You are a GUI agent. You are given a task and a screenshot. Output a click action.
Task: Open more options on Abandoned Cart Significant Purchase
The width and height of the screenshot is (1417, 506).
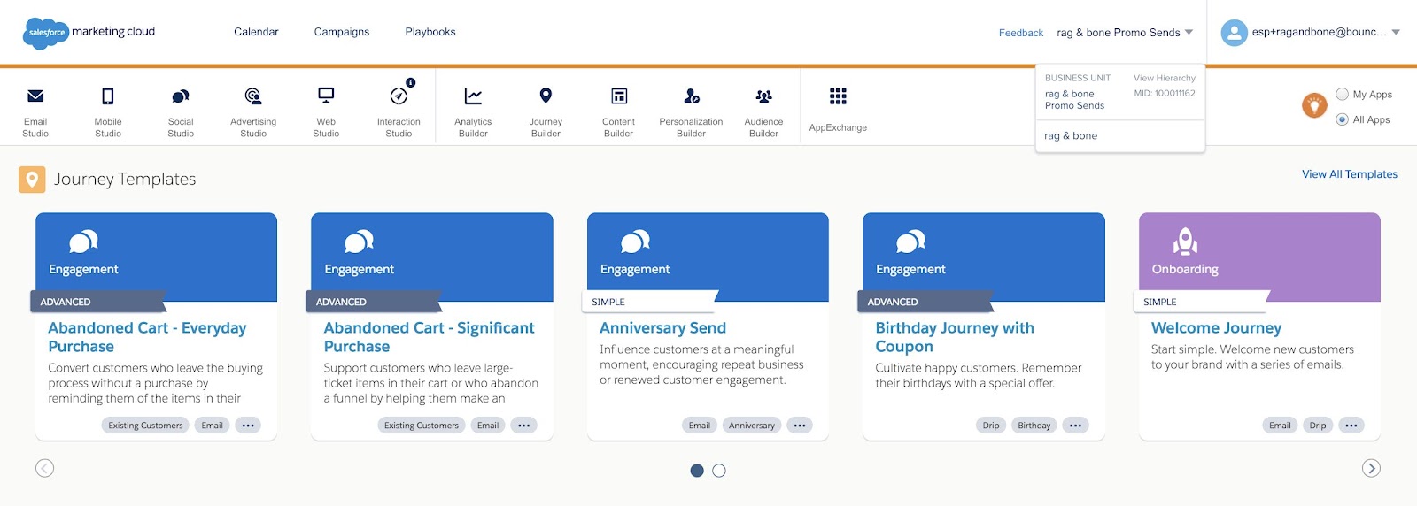pyautogui.click(x=524, y=425)
